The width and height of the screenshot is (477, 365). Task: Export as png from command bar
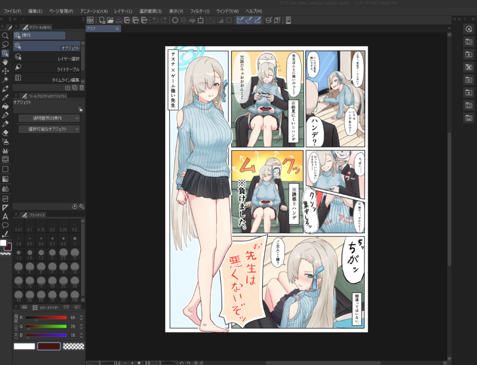click(136, 20)
